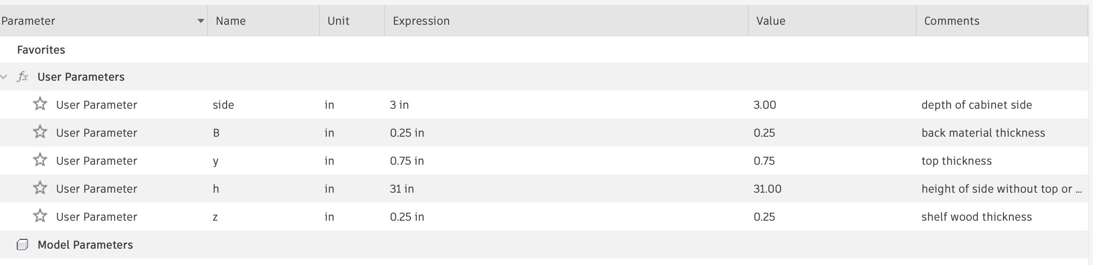Click the 'shelf wood thickness' comment
Viewport: 1093px width, 265px height.
point(976,216)
